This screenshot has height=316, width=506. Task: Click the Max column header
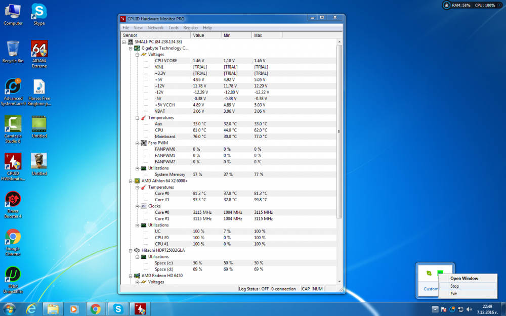pyautogui.click(x=267, y=35)
